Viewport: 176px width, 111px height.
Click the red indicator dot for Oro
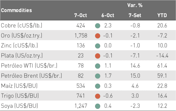[98, 36]
